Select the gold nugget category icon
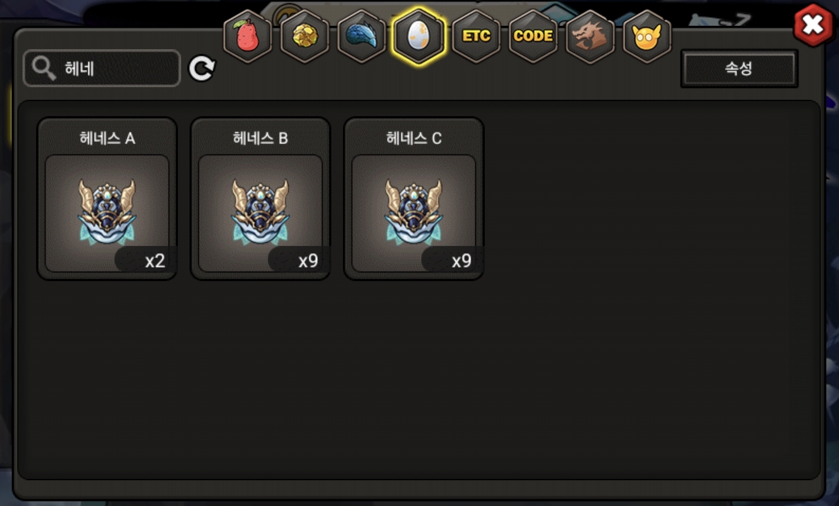Viewport: 839px width, 506px height. tap(305, 36)
